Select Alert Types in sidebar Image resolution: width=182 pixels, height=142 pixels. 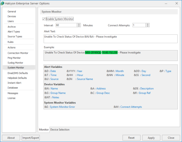[14, 32]
